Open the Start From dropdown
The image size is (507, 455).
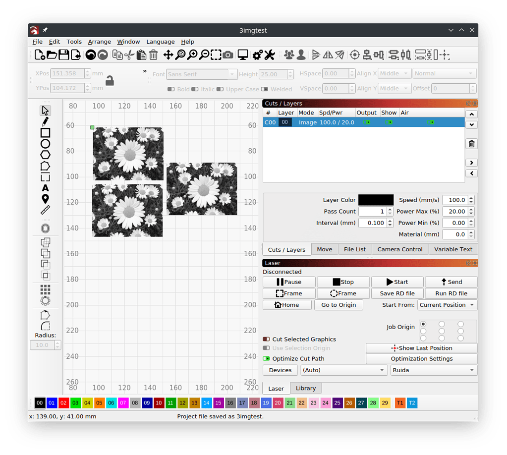(x=447, y=305)
